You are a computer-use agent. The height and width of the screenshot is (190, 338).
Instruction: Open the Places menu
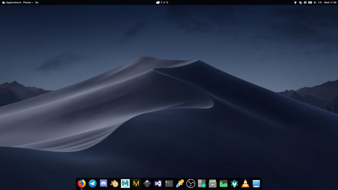coord(28,2)
